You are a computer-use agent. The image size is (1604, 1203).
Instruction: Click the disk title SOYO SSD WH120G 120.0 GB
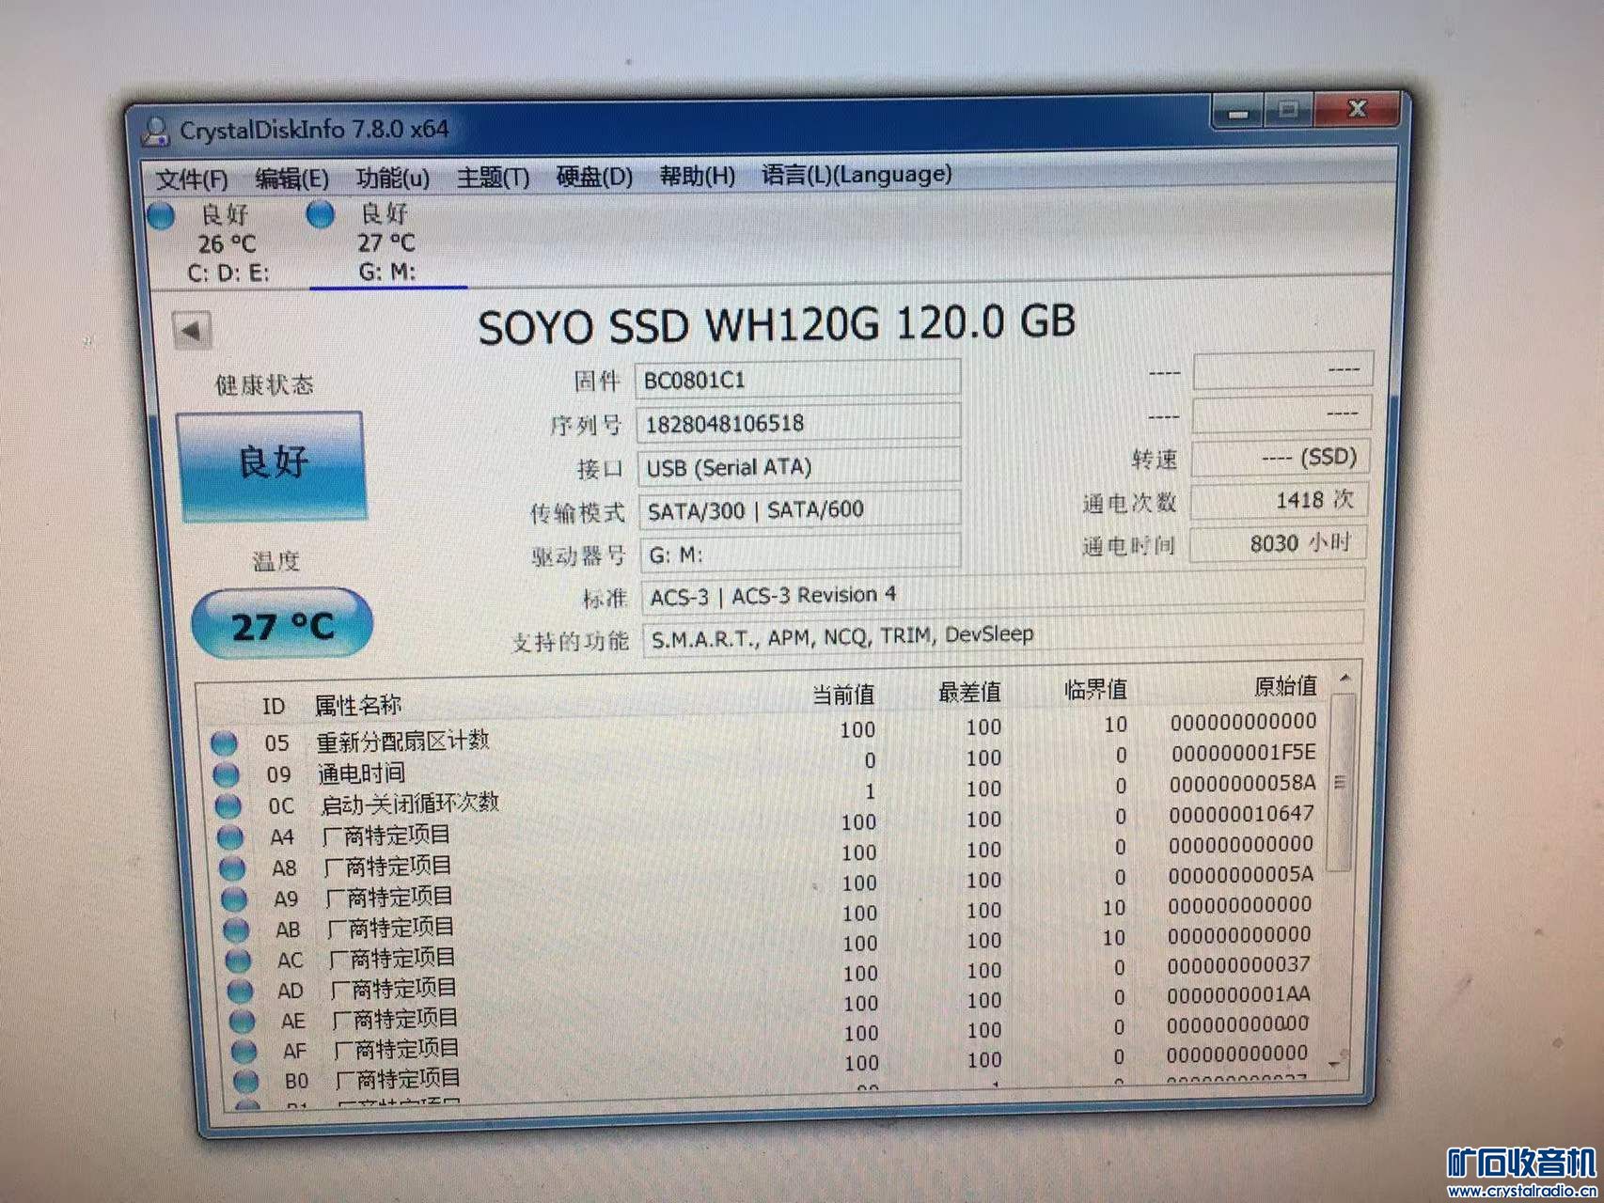[x=777, y=325]
